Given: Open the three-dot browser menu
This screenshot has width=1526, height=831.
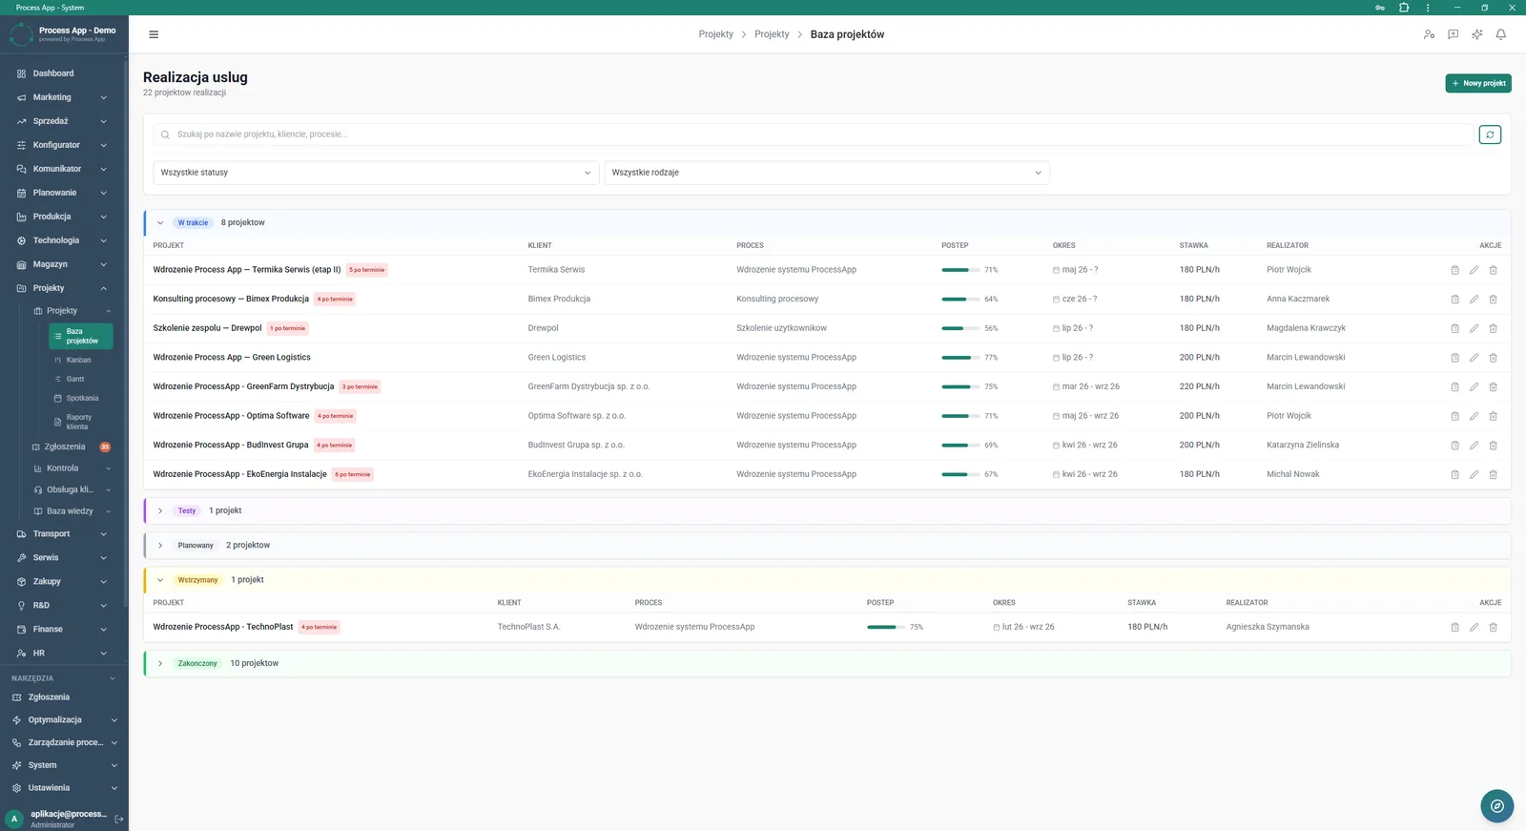Looking at the screenshot, I should coord(1428,8).
